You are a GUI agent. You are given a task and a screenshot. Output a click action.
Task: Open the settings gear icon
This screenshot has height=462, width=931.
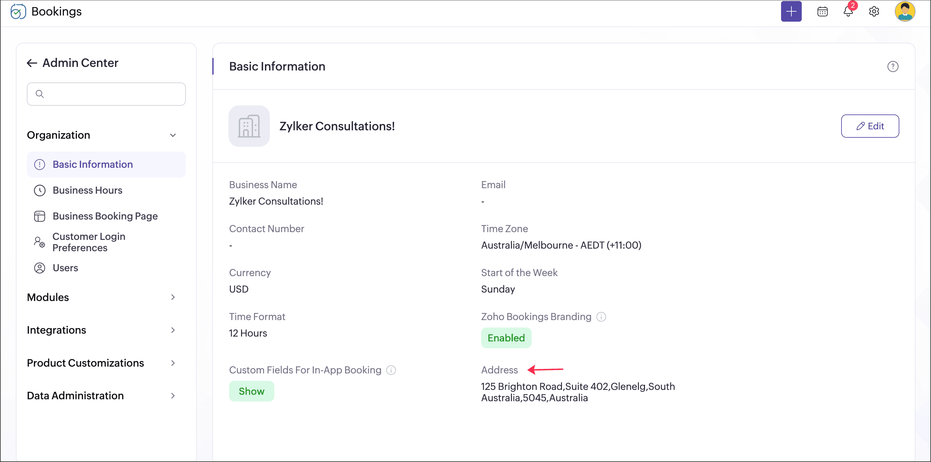873,12
